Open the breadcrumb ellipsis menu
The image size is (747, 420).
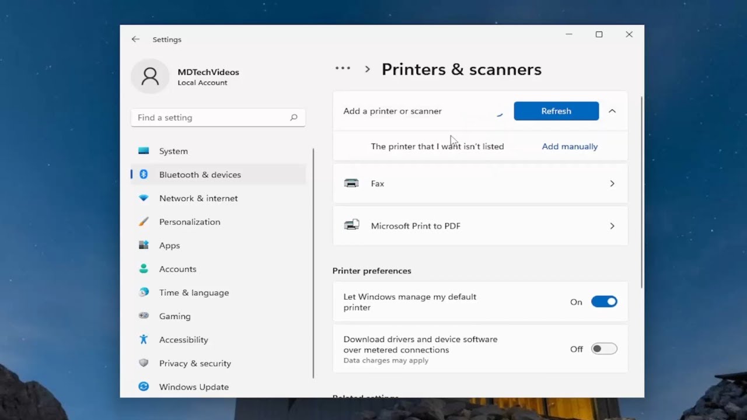point(343,69)
